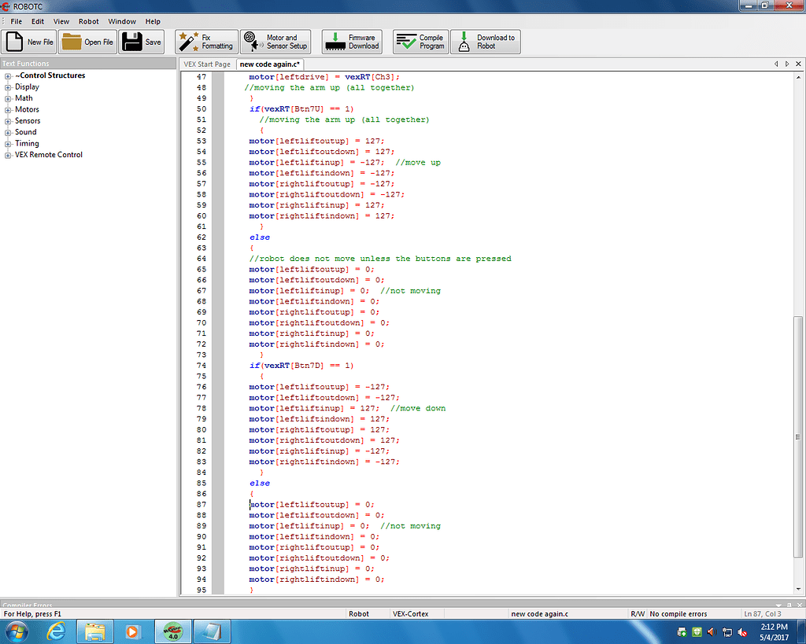Image resolution: width=806 pixels, height=644 pixels.
Task: Expand the VEX Remote Control node
Action: pyautogui.click(x=8, y=155)
